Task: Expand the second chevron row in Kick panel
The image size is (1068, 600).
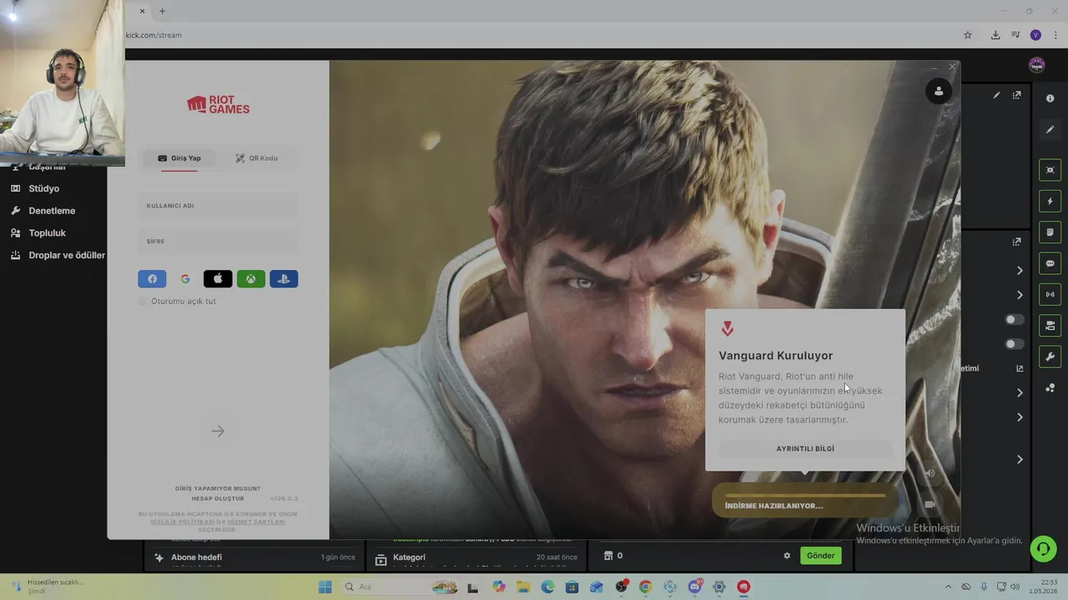Action: [x=1020, y=295]
